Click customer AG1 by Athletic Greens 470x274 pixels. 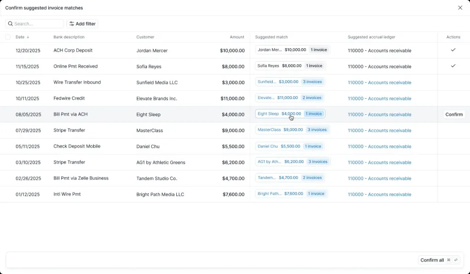[161, 162]
